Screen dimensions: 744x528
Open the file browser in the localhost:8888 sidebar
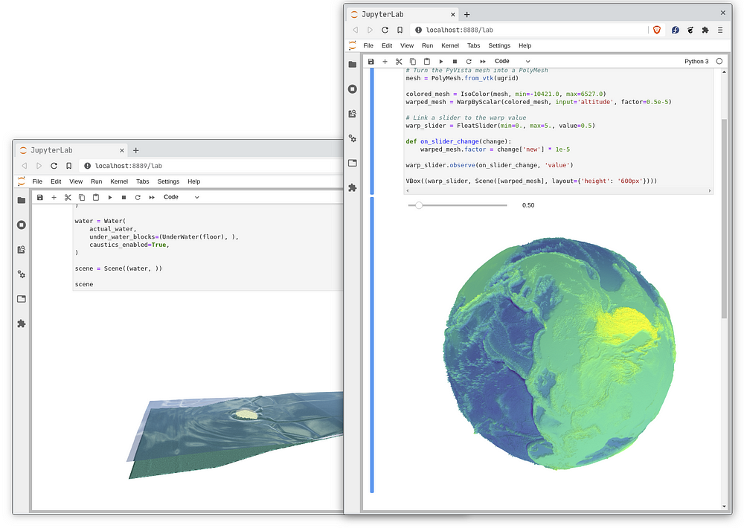[x=353, y=65]
